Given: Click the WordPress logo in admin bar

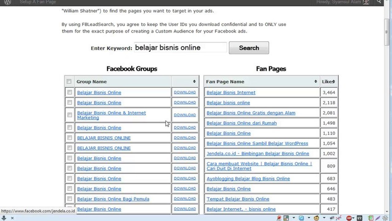Looking at the screenshot, I should 8,2.
